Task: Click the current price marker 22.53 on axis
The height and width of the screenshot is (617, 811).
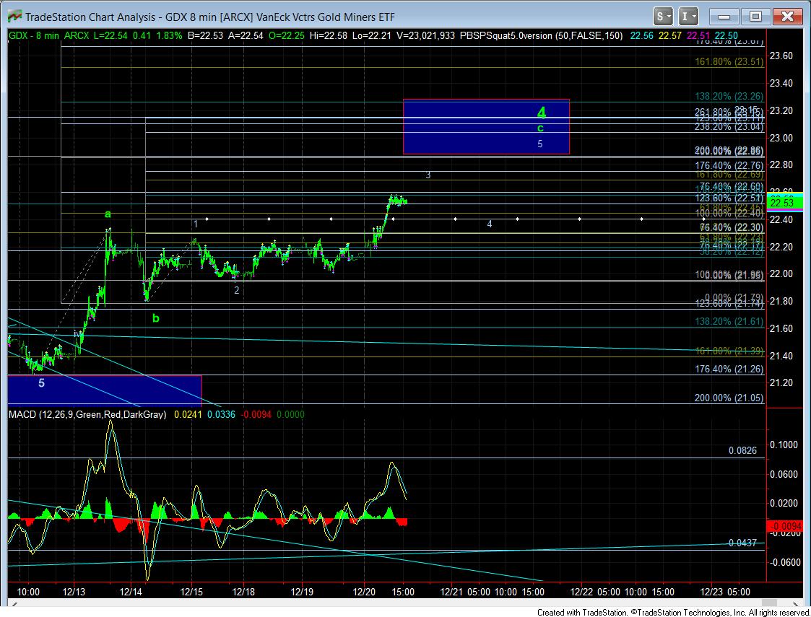Action: 784,201
